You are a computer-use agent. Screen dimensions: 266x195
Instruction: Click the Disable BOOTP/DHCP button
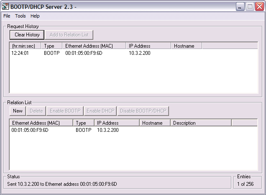coord(143,111)
